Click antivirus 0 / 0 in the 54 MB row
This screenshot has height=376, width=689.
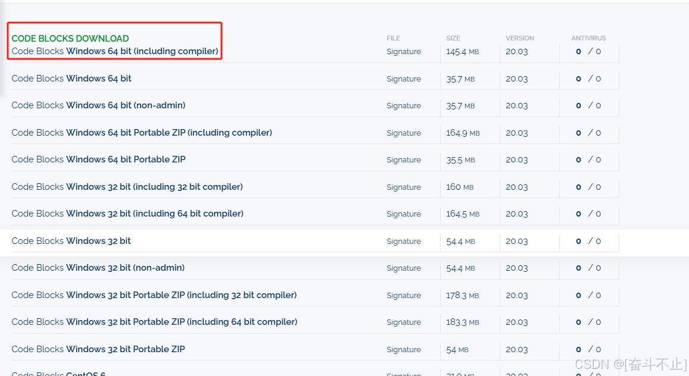(588, 350)
